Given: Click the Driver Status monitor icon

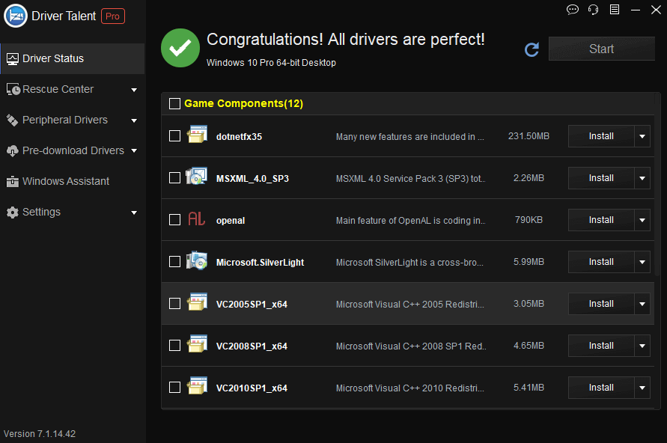Looking at the screenshot, I should (12, 59).
